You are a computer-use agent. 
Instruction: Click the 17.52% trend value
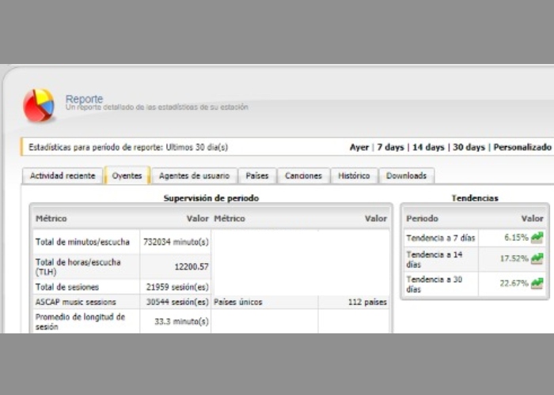(514, 258)
